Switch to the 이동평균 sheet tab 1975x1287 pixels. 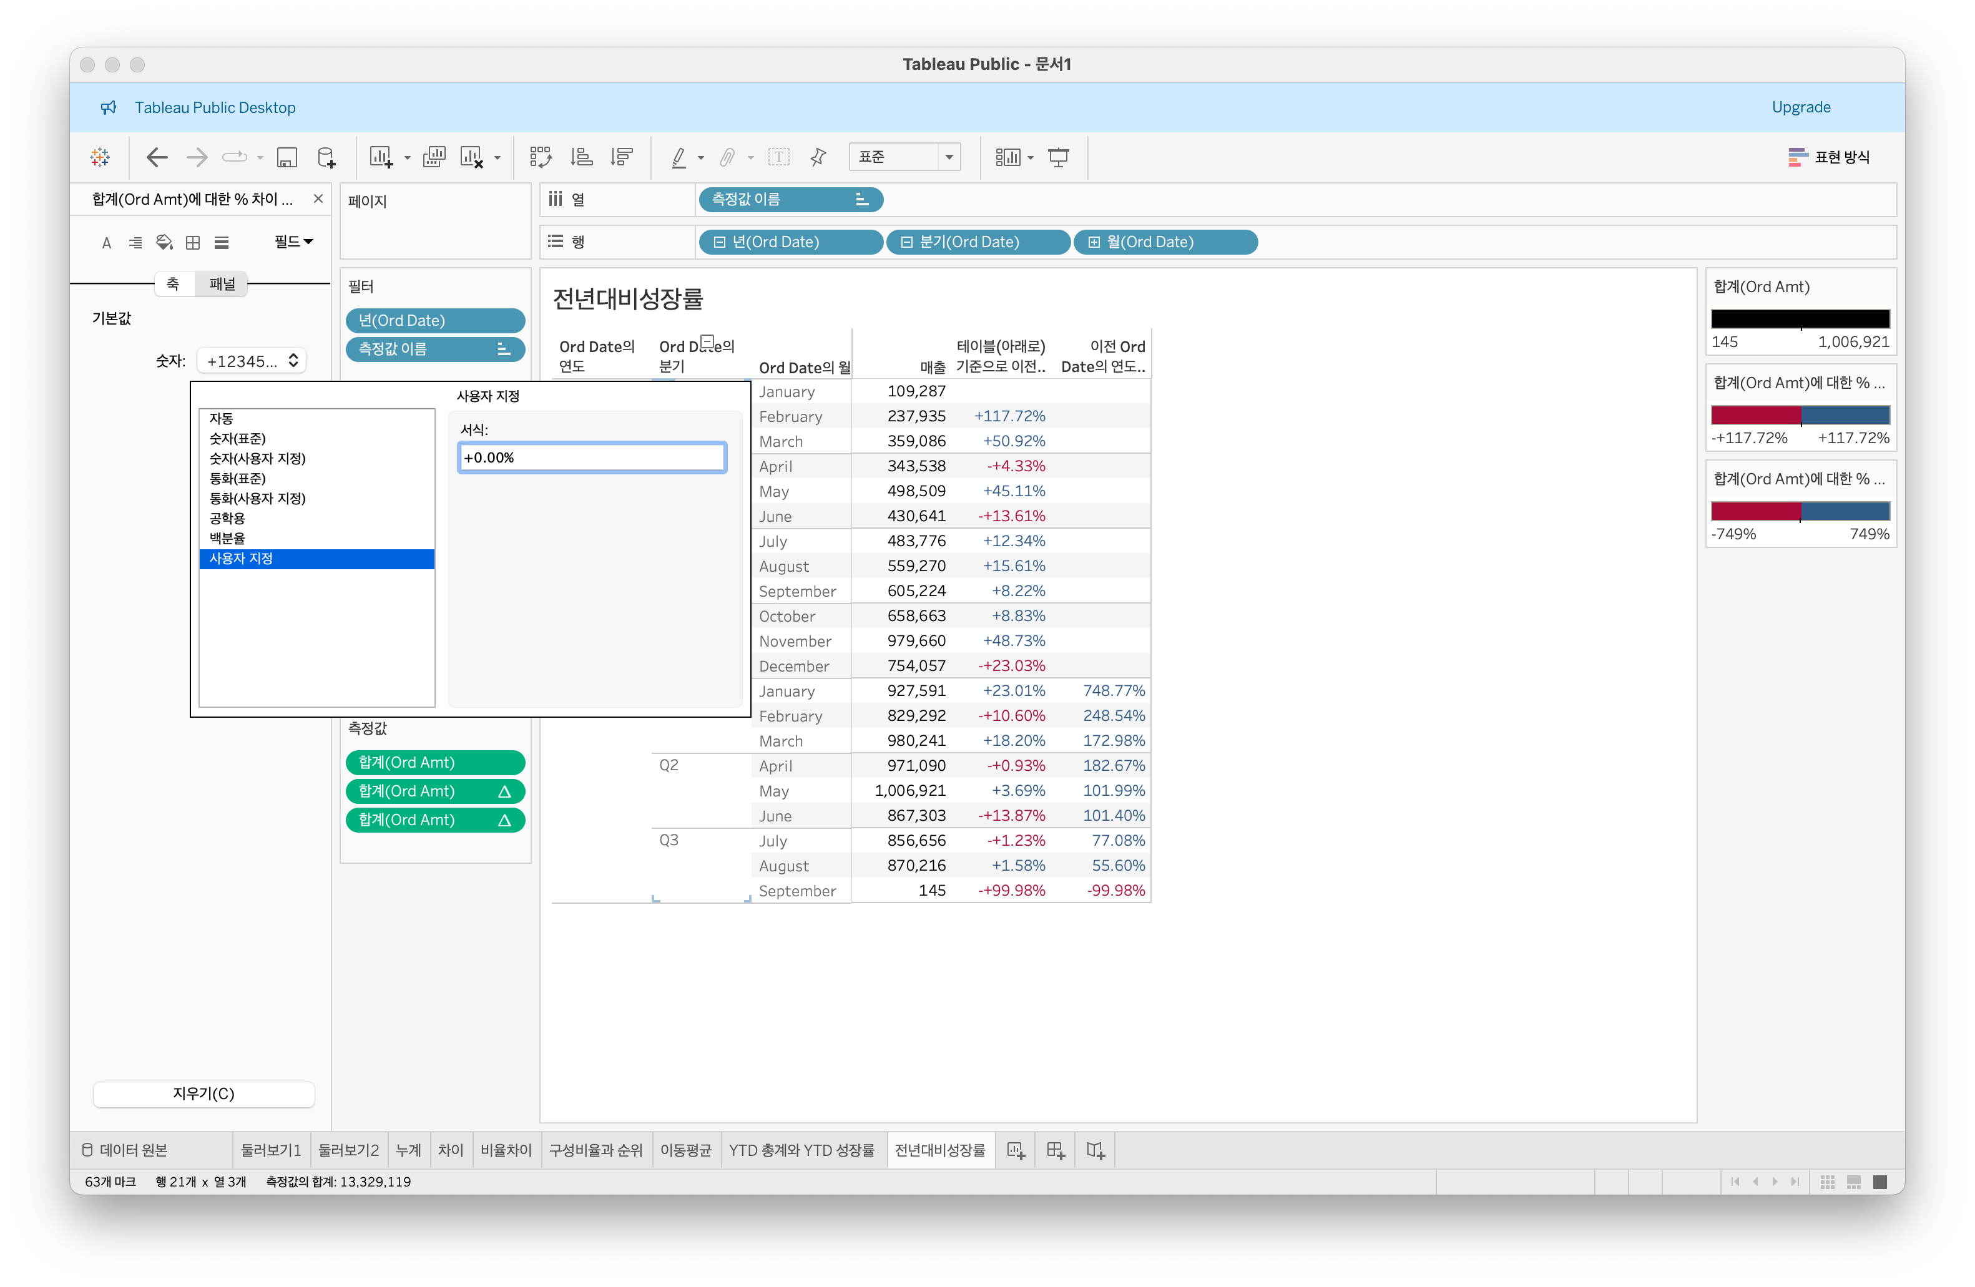tap(685, 1150)
